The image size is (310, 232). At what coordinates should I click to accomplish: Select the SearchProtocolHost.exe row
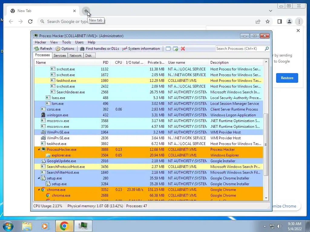pyautogui.click(x=149, y=166)
